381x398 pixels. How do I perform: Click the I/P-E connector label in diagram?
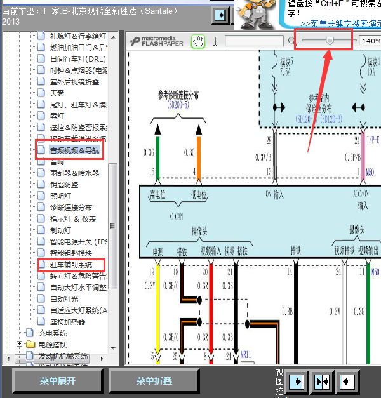point(373,140)
